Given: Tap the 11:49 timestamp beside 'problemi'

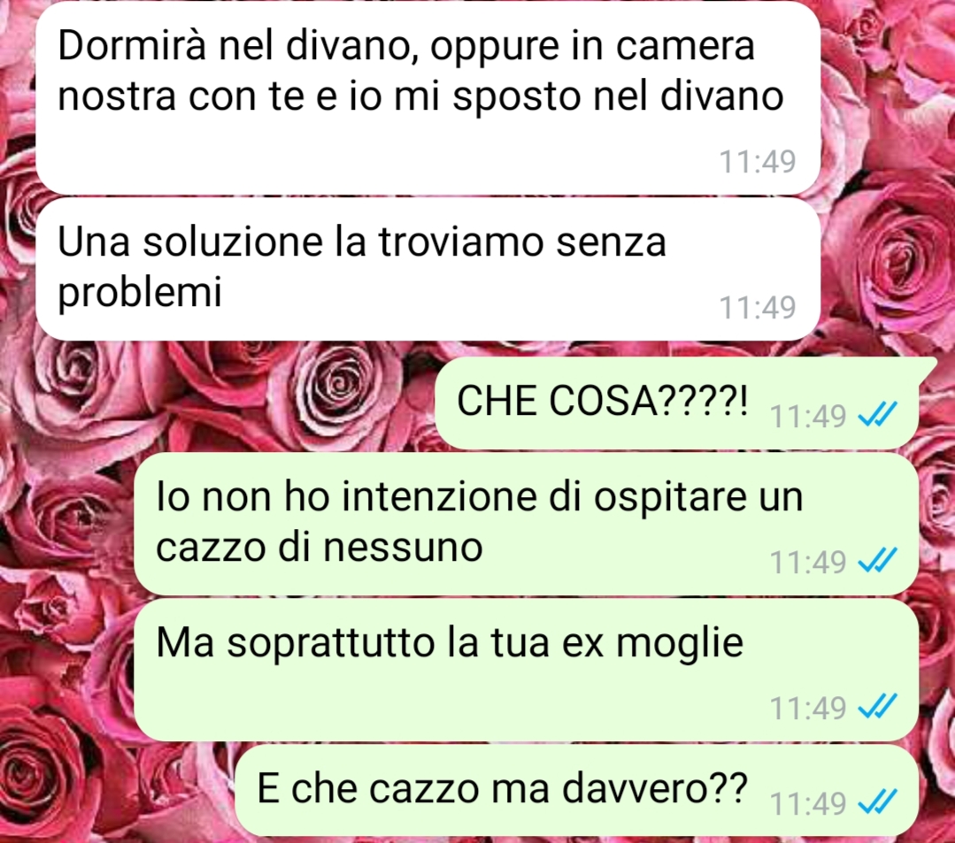Looking at the screenshot, I should [x=758, y=307].
